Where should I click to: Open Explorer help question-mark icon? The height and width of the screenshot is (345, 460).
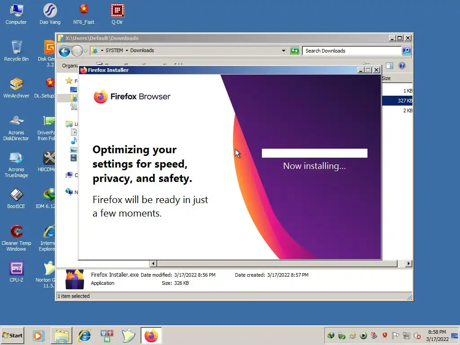402,66
